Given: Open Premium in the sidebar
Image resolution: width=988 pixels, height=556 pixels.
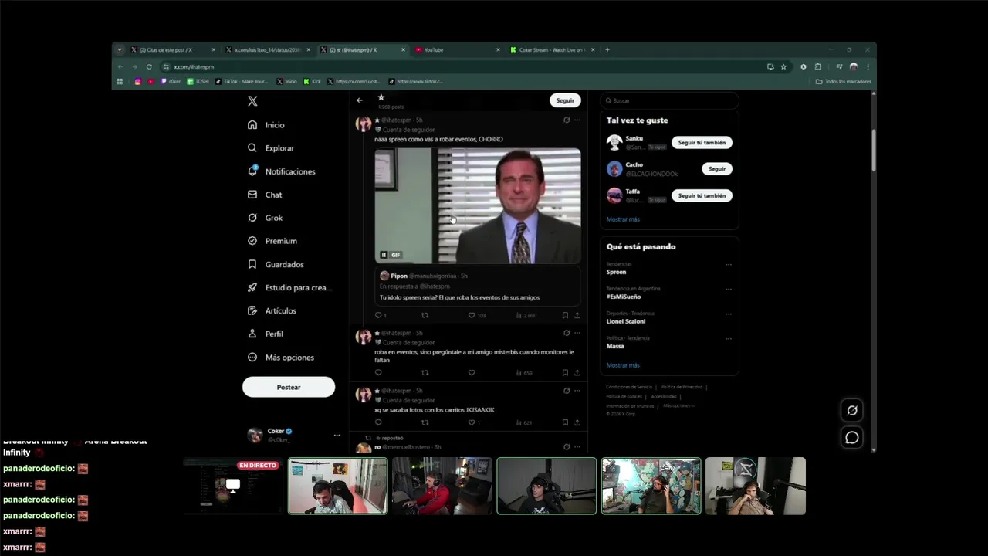Looking at the screenshot, I should [272, 241].
